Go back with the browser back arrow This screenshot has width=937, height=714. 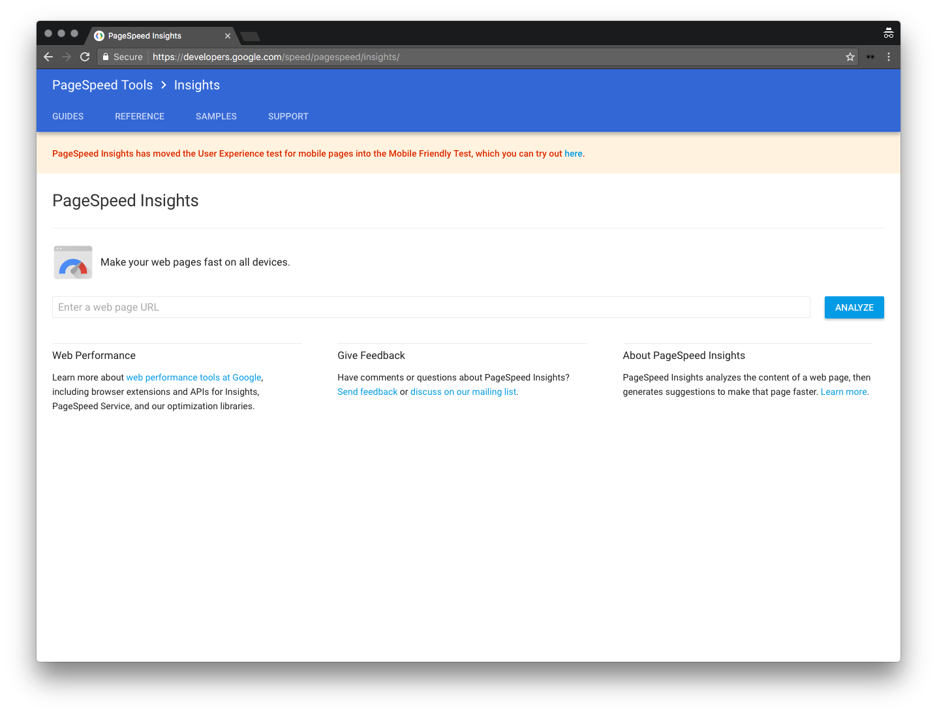[x=48, y=57]
